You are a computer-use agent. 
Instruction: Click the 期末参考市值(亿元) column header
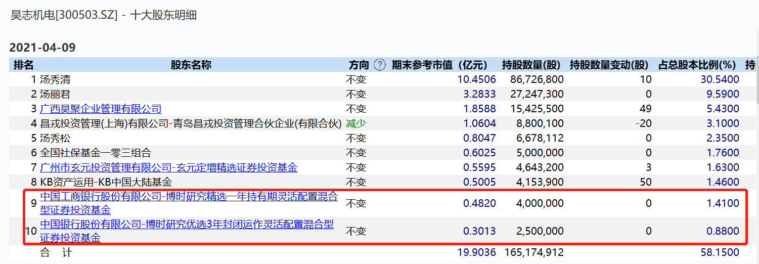click(x=439, y=65)
